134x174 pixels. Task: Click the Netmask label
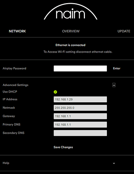(9, 108)
